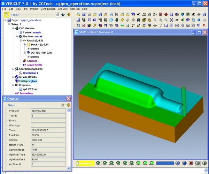Click the Zoom Out magnifier icon
This screenshot has width=209, height=174.
pyautogui.click(x=166, y=20)
